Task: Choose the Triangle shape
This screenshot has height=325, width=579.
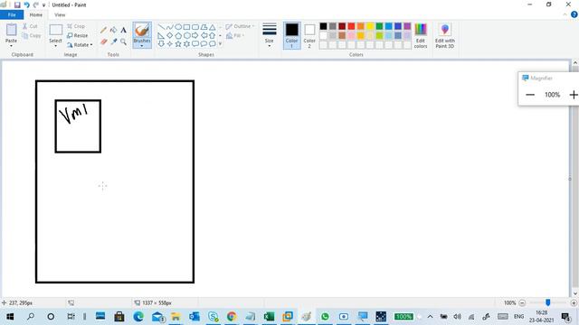Action: click(213, 27)
